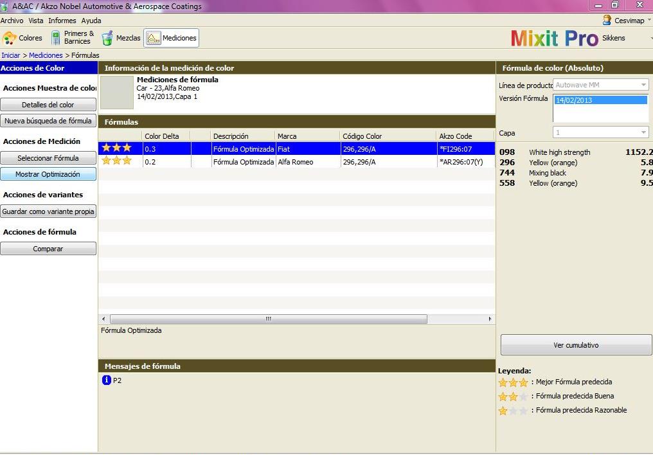The height and width of the screenshot is (455, 653).
Task: Click the Sikkens brand label
Action: click(x=613, y=38)
